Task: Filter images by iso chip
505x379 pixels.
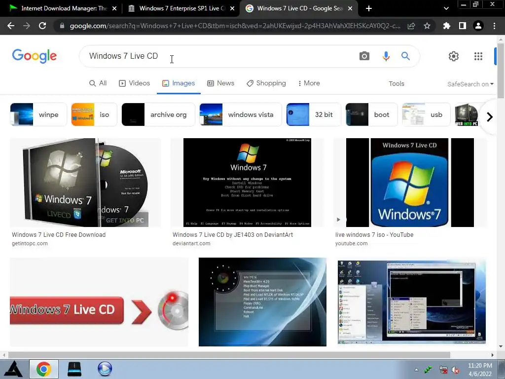Action: (94, 114)
